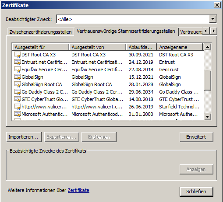
Task: Select Vertrauenswürdige Stammzertifizierungsstellen tab
Action: 126,31
